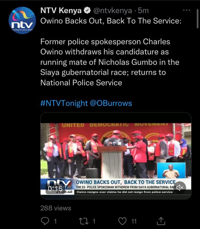200x229 pixels.
Task: Open the @OBurrows mention link
Action: tap(111, 103)
